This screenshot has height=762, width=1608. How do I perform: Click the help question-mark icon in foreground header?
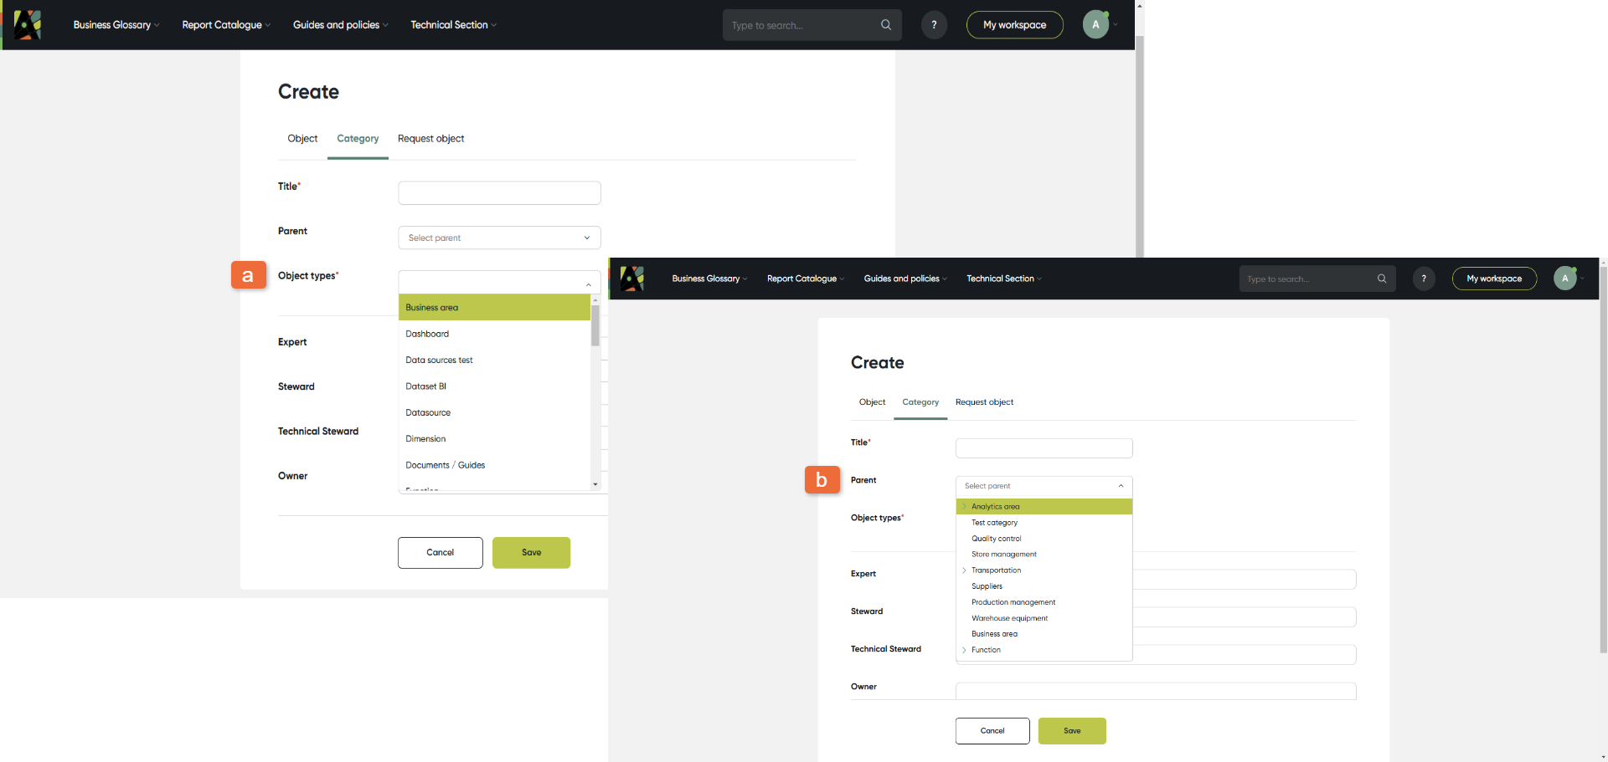coord(1424,279)
